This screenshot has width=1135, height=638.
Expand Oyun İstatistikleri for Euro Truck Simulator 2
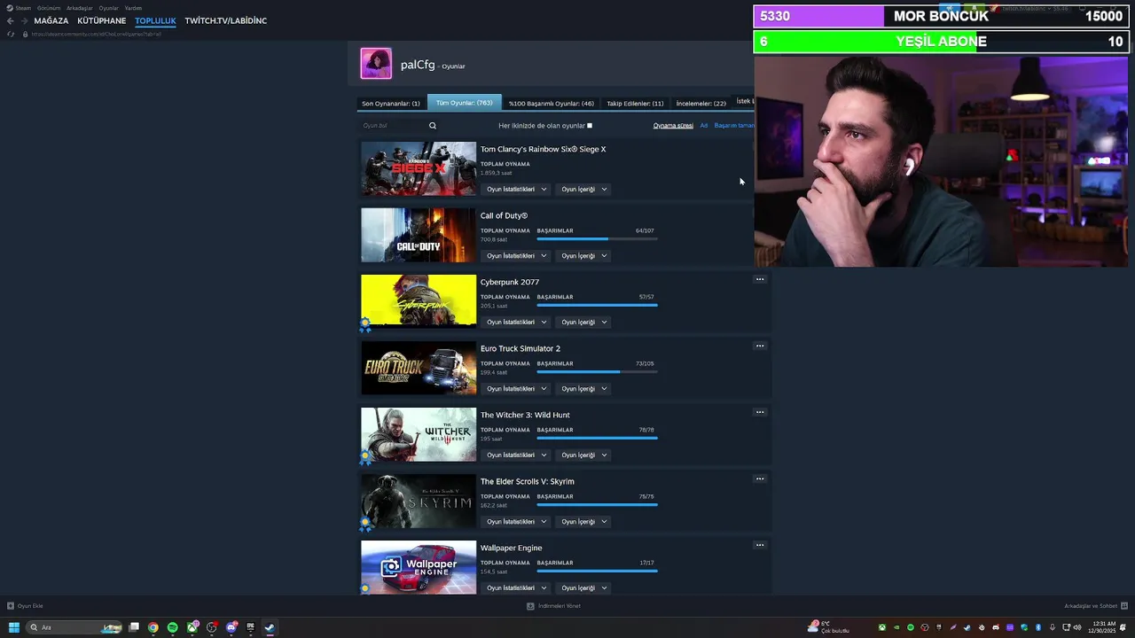coord(516,388)
